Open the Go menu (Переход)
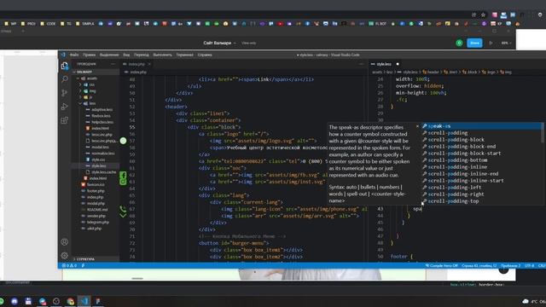546x307 pixels. 142,55
